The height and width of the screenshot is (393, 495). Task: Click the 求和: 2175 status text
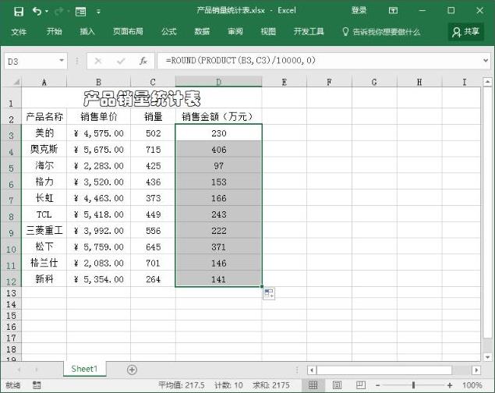pos(270,385)
